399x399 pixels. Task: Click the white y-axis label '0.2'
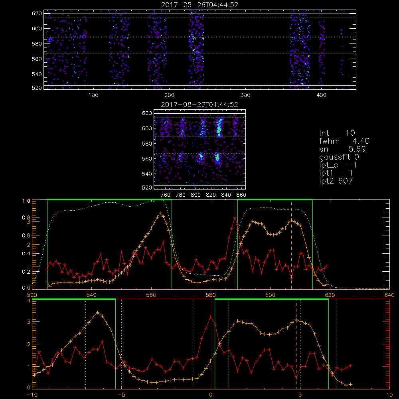click(x=26, y=272)
